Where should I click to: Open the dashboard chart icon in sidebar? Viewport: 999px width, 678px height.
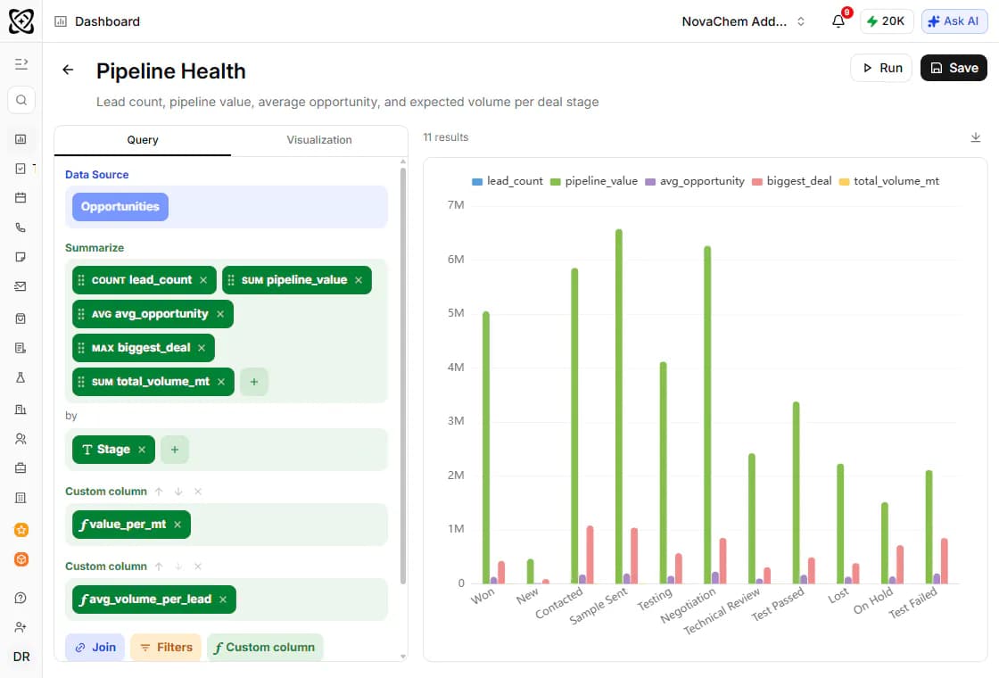coord(21,139)
